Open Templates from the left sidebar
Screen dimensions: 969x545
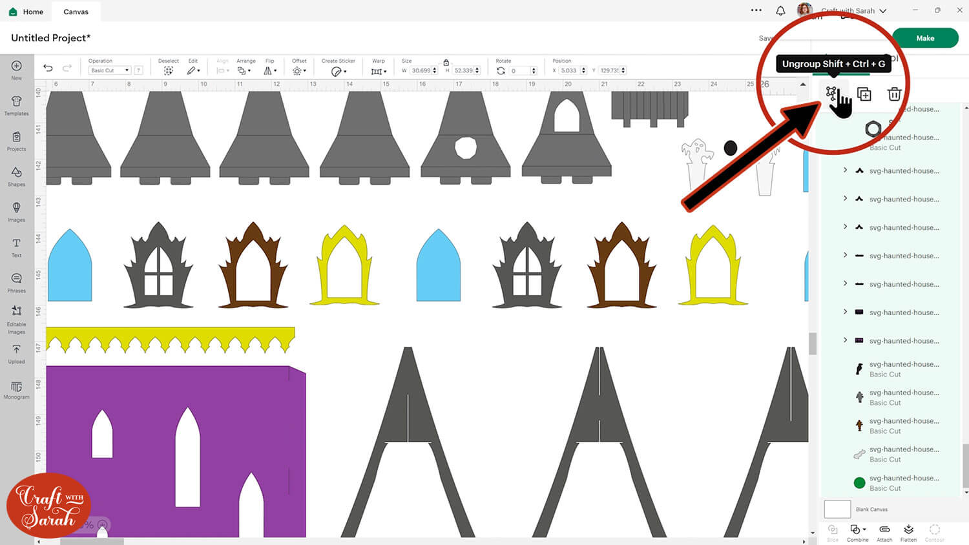click(17, 105)
